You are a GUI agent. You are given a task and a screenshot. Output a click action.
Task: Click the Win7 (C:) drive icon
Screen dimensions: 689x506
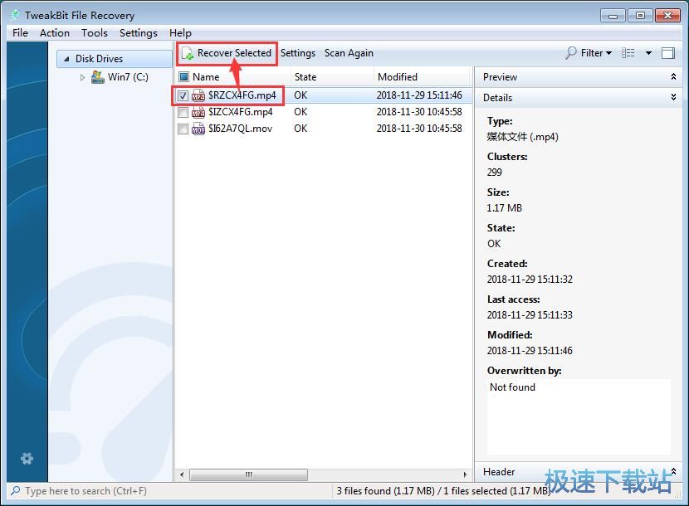[x=98, y=77]
